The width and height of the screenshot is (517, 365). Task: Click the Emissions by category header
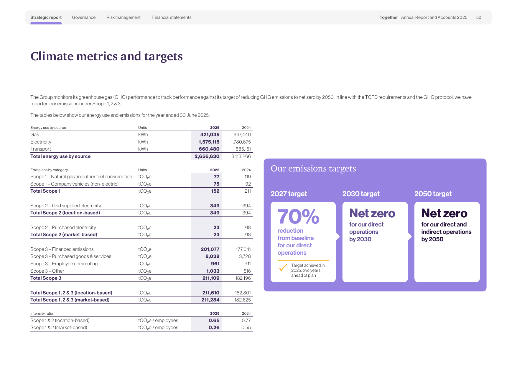(49, 170)
